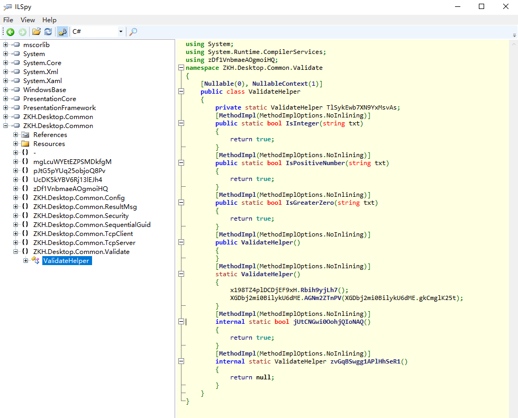
Task: Toggle the show internal types button
Action: tap(62, 32)
